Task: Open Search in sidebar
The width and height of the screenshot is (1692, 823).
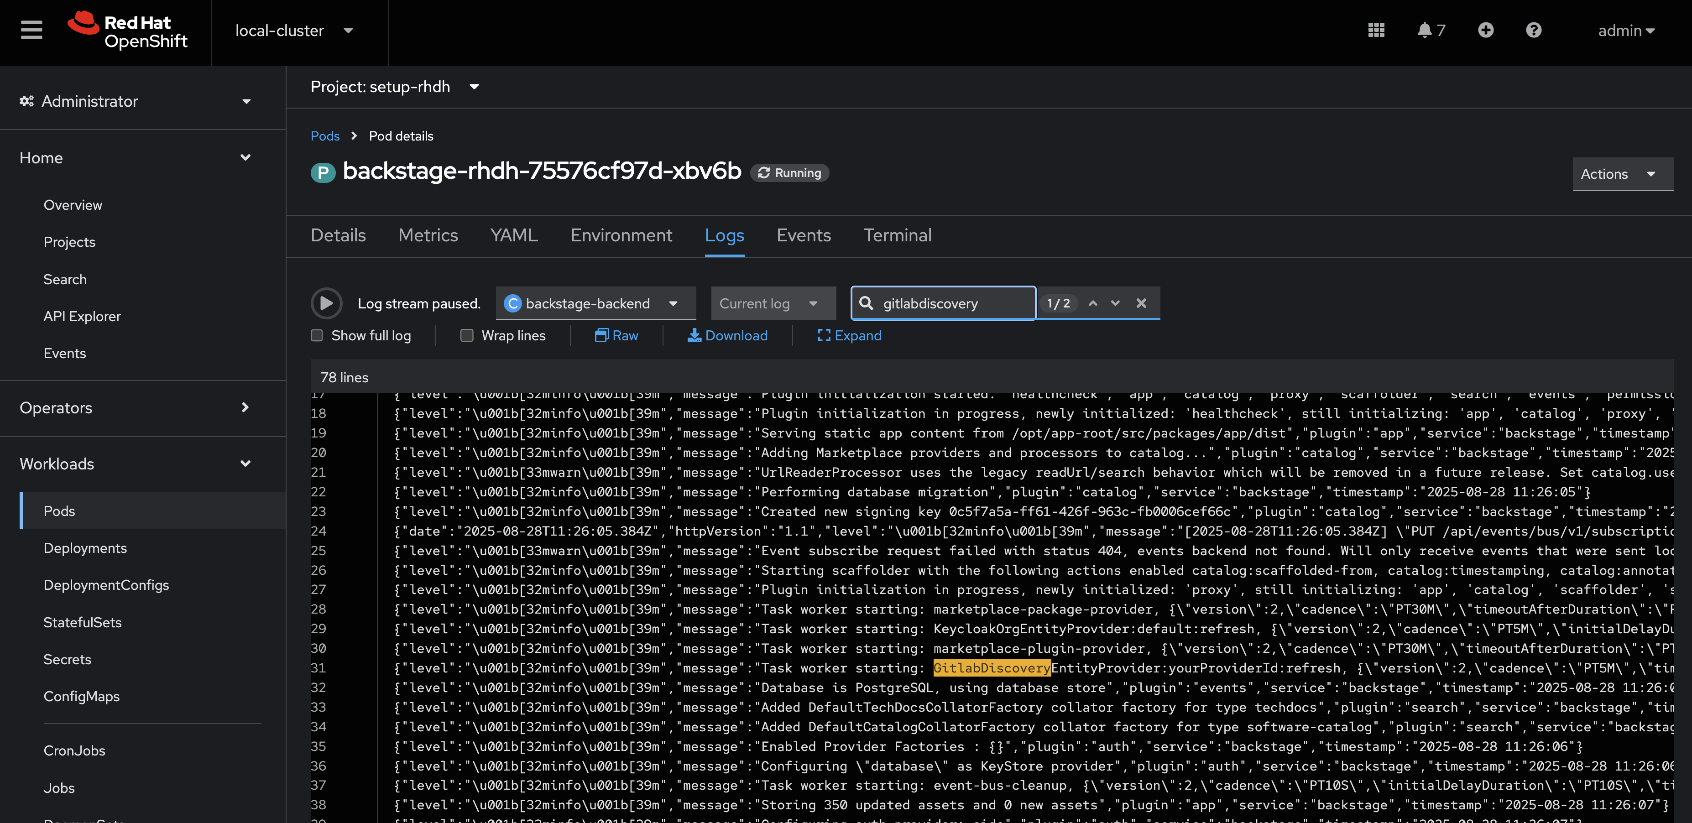Action: pos(65,279)
